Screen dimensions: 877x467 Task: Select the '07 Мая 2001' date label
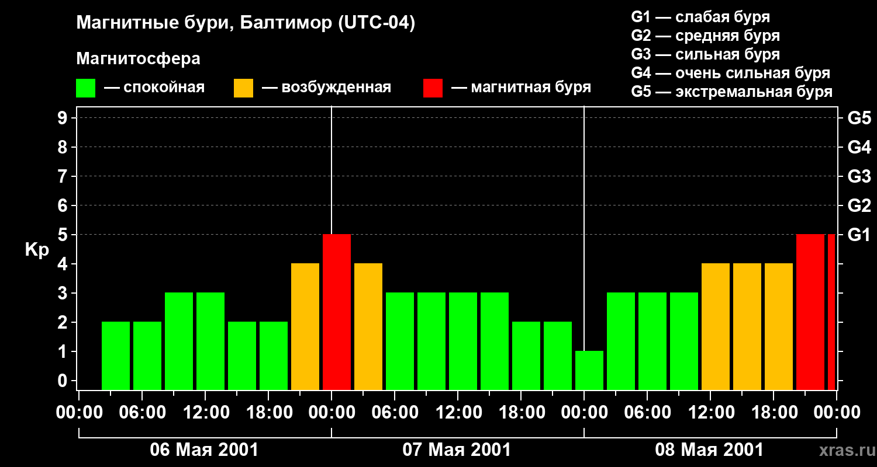tap(457, 450)
